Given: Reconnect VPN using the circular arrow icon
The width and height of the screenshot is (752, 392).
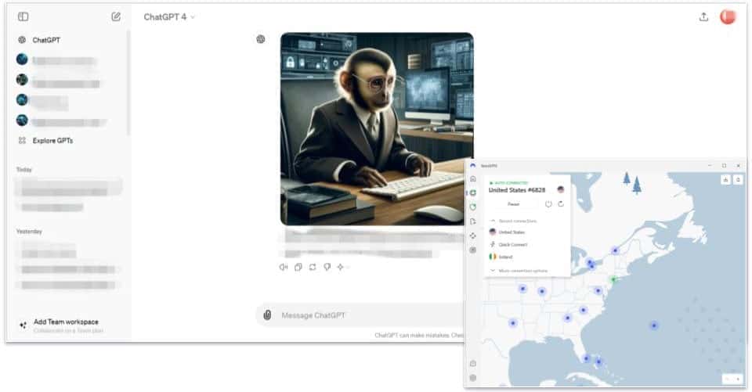Looking at the screenshot, I should (x=561, y=204).
